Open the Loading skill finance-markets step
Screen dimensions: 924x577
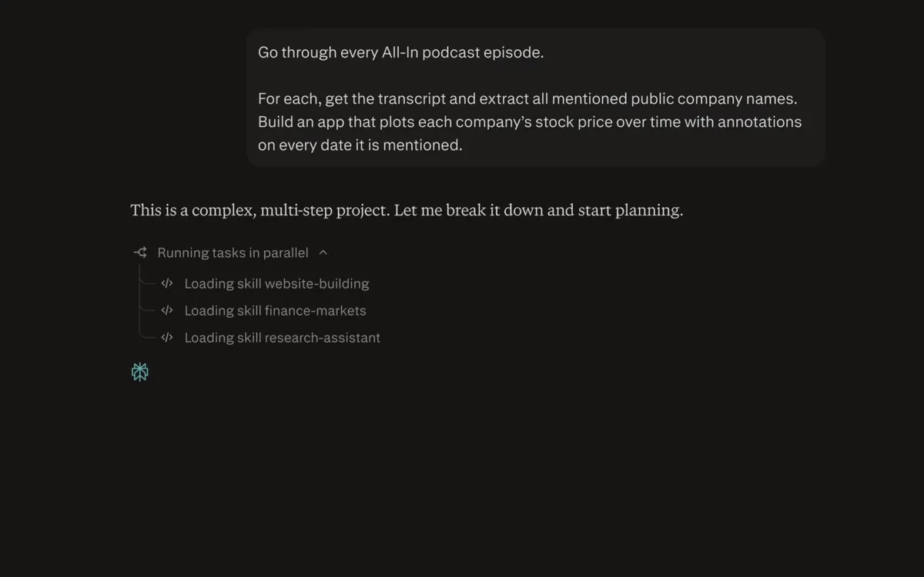pos(275,310)
